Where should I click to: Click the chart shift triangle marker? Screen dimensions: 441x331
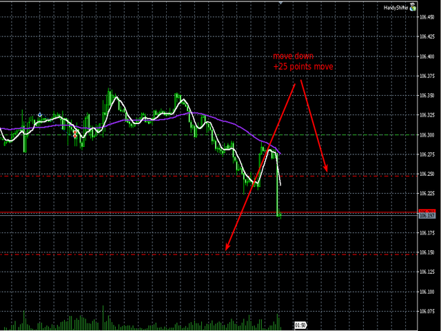280,3
